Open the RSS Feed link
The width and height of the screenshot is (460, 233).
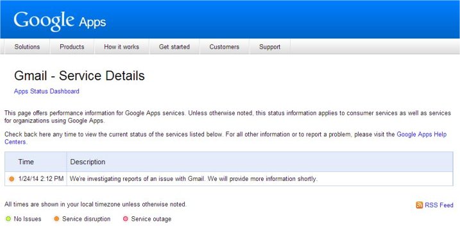(439, 205)
